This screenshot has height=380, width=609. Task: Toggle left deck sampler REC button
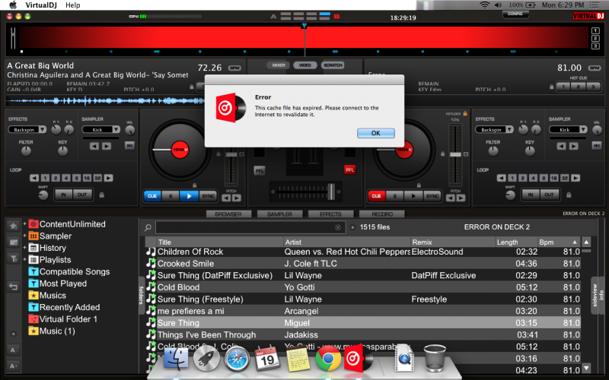click(x=129, y=145)
